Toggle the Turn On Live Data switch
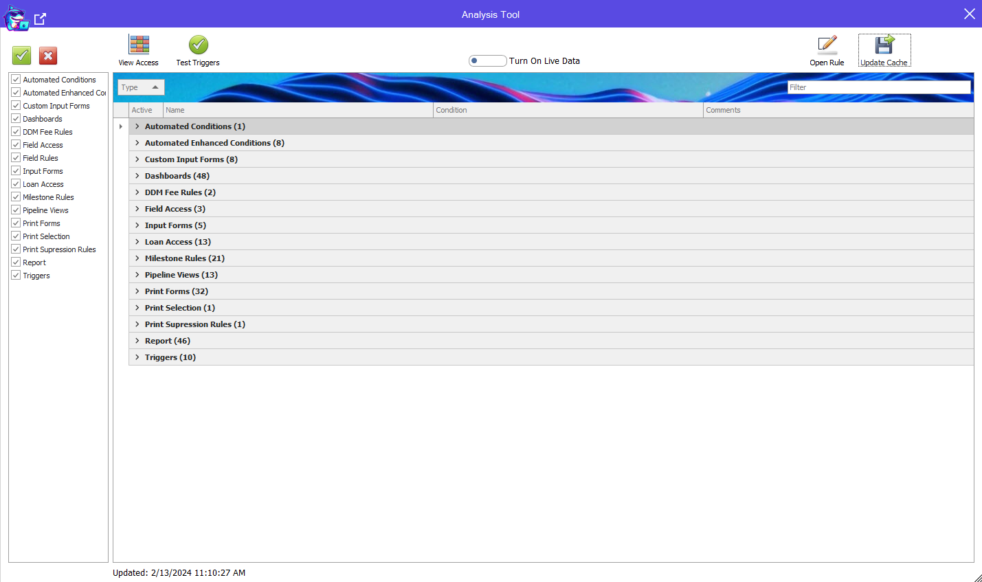The height and width of the screenshot is (582, 982). click(487, 61)
